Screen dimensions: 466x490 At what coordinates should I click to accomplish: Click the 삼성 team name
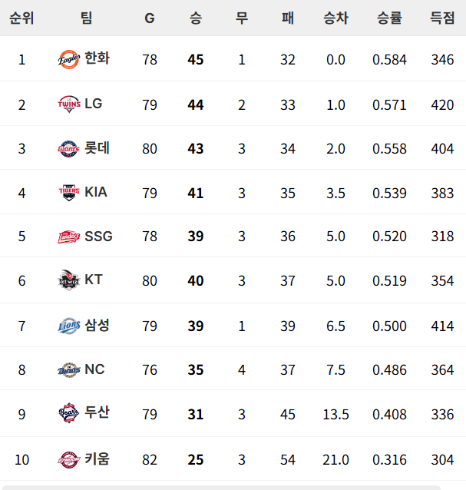(97, 325)
